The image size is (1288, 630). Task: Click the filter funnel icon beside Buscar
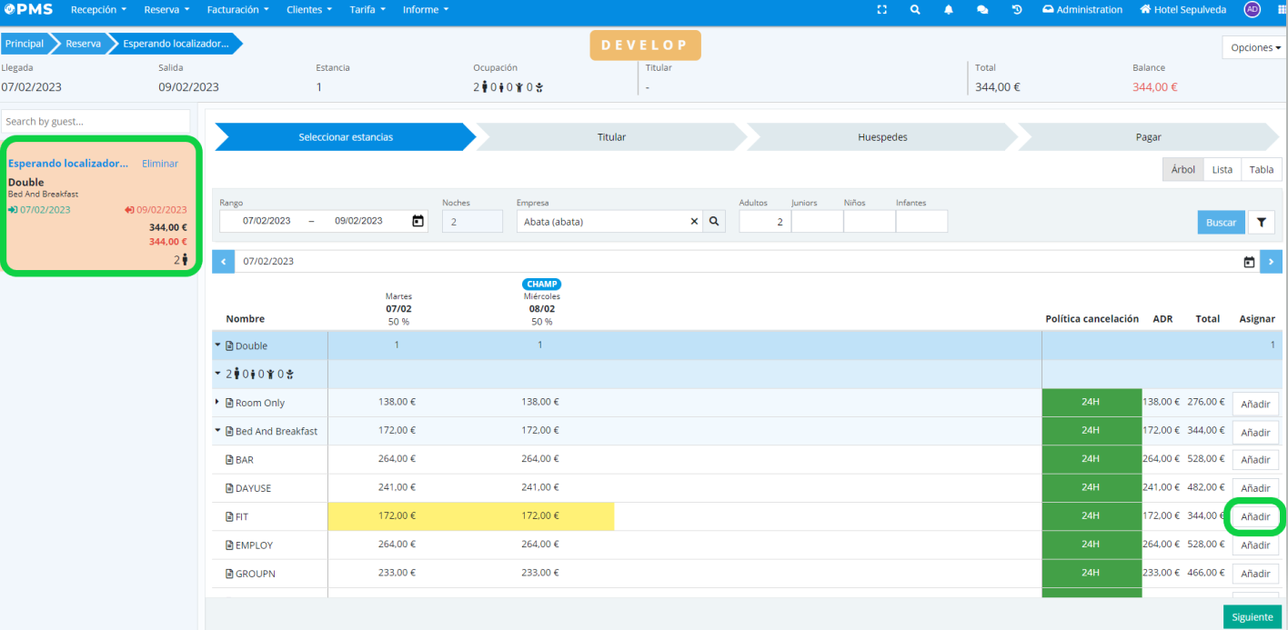point(1262,222)
